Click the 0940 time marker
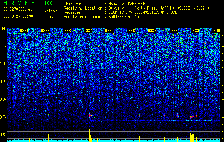The width and height of the screenshot is (224, 142). coord(216,31)
